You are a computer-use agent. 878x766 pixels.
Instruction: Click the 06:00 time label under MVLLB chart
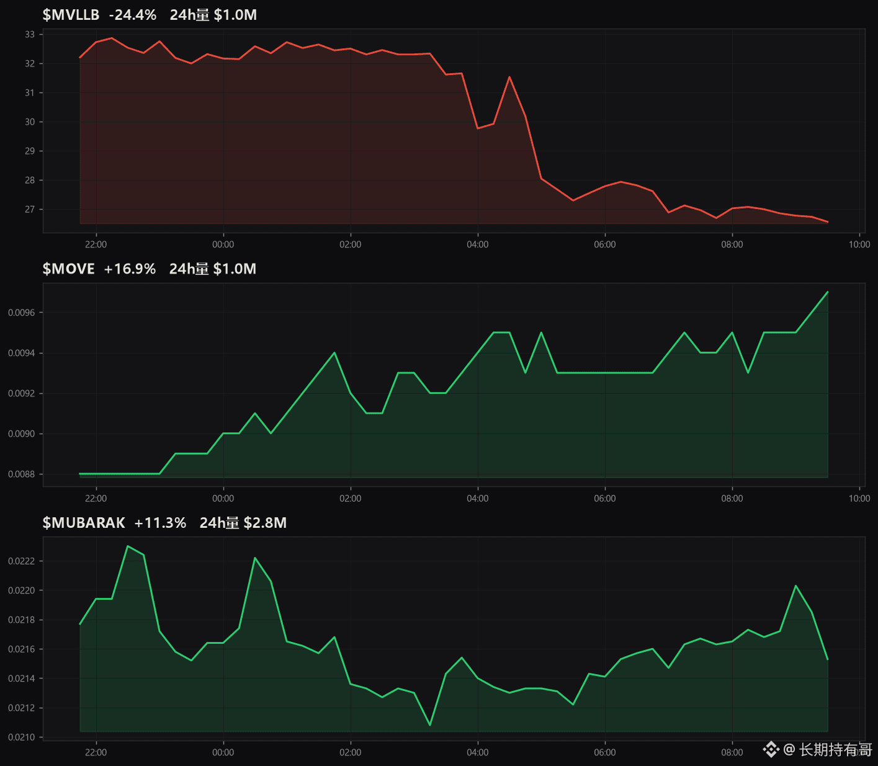[x=605, y=244]
